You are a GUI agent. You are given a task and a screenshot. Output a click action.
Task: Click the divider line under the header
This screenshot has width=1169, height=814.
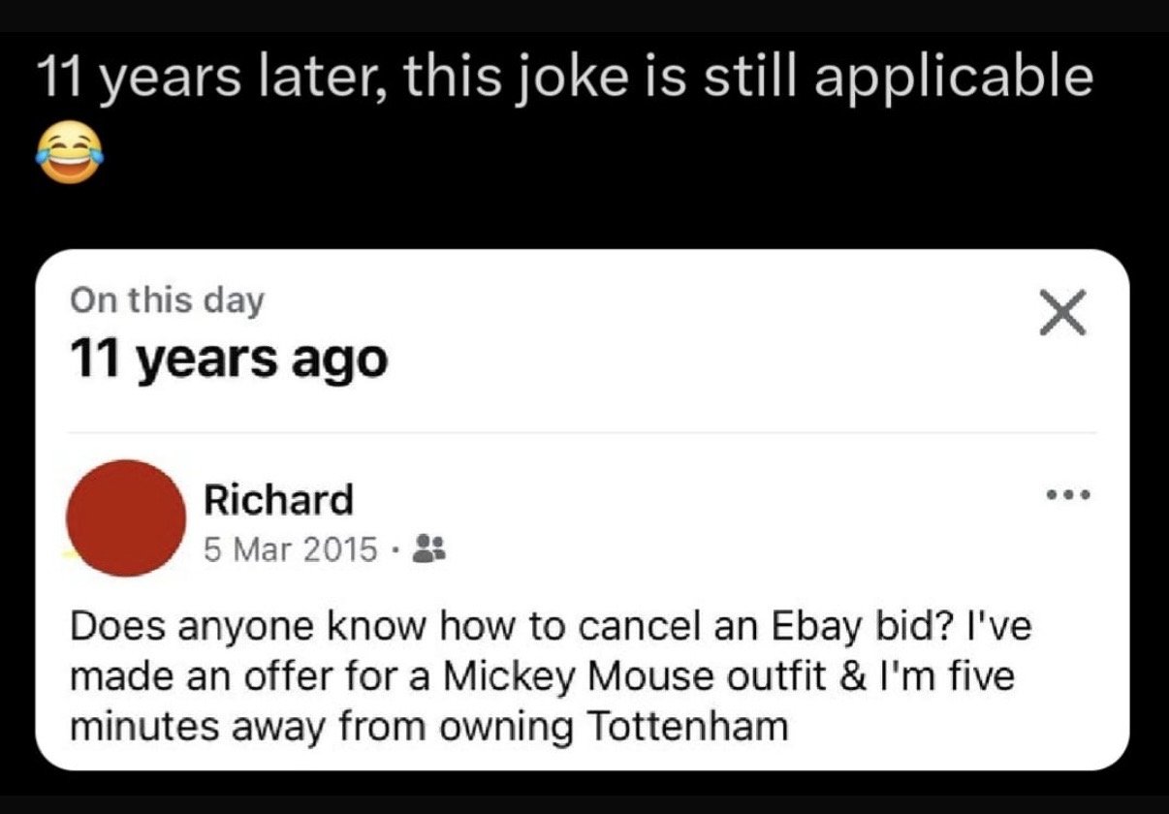(582, 432)
